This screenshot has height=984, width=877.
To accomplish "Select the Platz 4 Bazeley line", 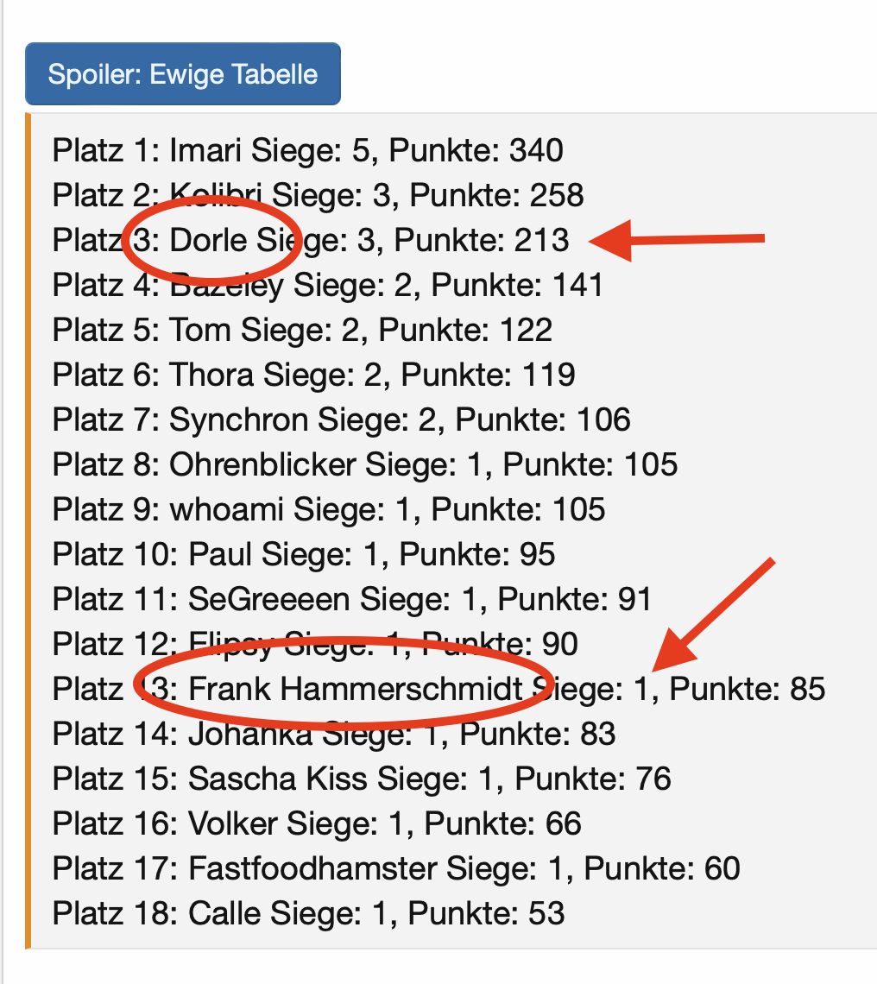I will point(327,285).
